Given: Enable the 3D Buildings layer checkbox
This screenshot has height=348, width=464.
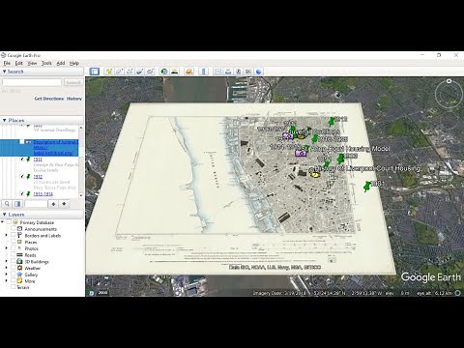Looking at the screenshot, I should tap(14, 261).
